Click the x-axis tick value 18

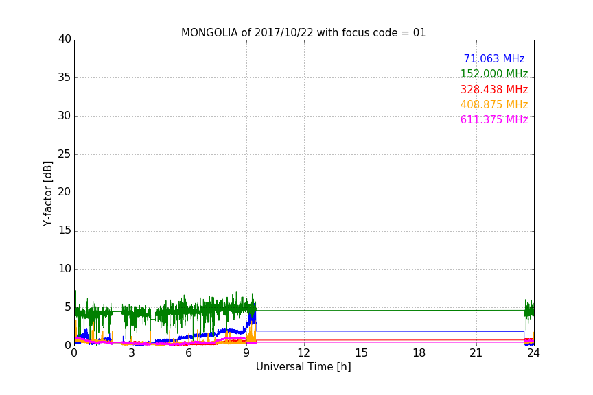click(x=419, y=353)
